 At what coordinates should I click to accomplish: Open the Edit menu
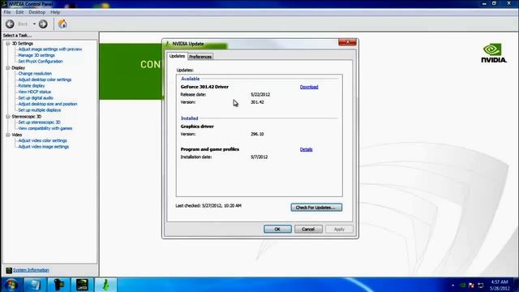pyautogui.click(x=19, y=12)
